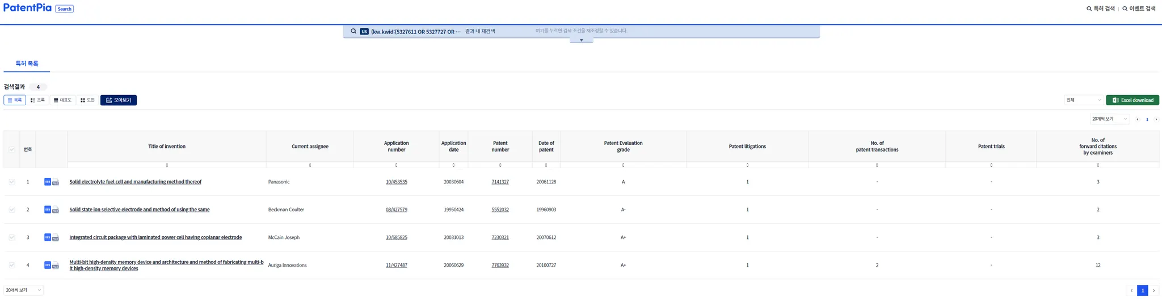Open bottom-left 20개씩 보기 page-size dropdown
This screenshot has height=299, width=1162.
pos(23,290)
